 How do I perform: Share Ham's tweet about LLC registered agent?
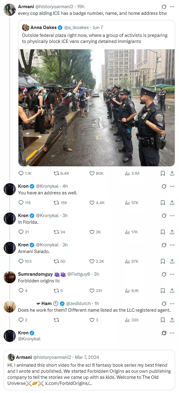(x=172, y=320)
